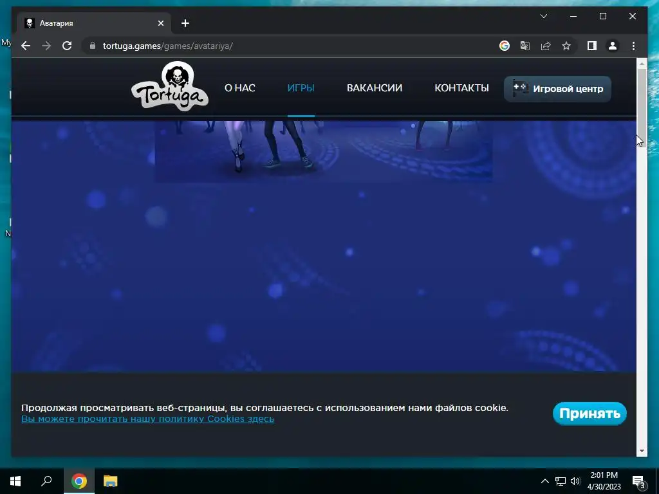Open the Chrome side panel icon
The width and height of the screenshot is (659, 494).
click(x=592, y=46)
